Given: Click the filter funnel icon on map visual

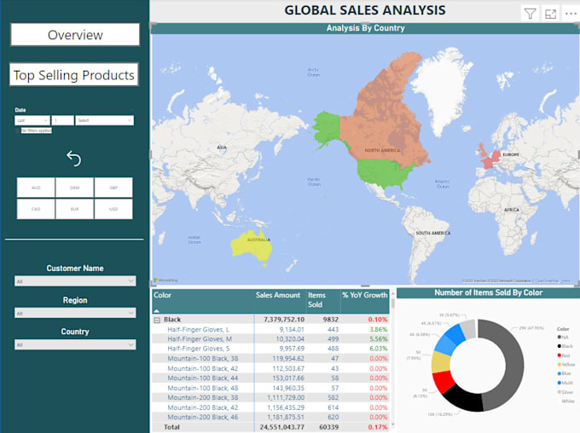Looking at the screenshot, I should click(x=530, y=14).
